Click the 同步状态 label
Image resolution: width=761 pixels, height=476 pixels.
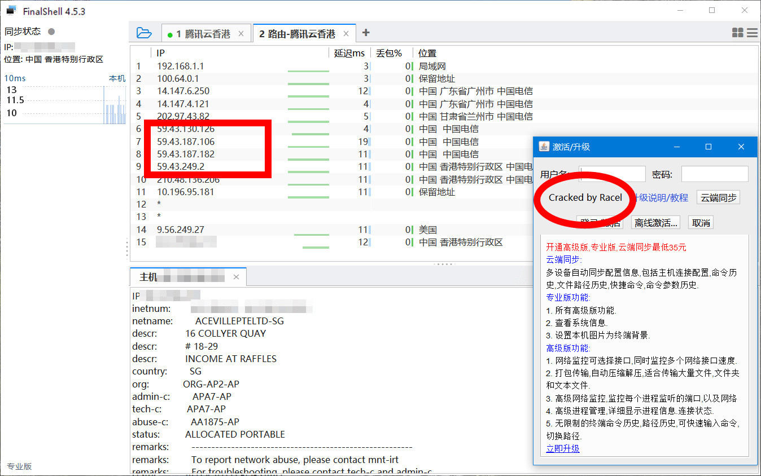[x=23, y=32]
